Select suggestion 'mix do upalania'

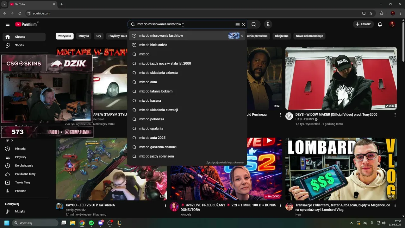pyautogui.click(x=187, y=129)
